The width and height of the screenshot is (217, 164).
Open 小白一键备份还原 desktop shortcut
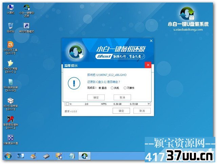(x=26, y=11)
